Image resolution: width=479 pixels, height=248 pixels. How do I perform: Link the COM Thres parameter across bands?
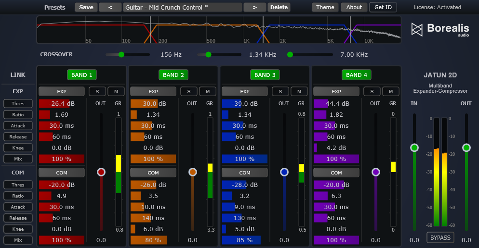tap(18, 185)
